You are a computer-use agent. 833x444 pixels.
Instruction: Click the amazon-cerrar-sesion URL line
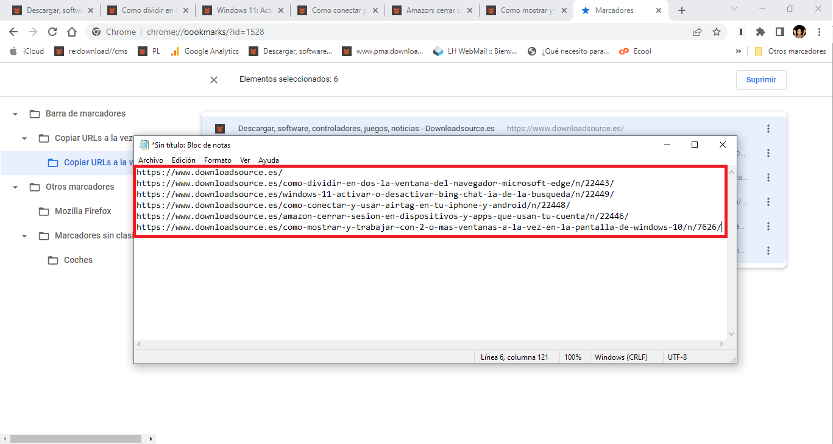pos(383,216)
